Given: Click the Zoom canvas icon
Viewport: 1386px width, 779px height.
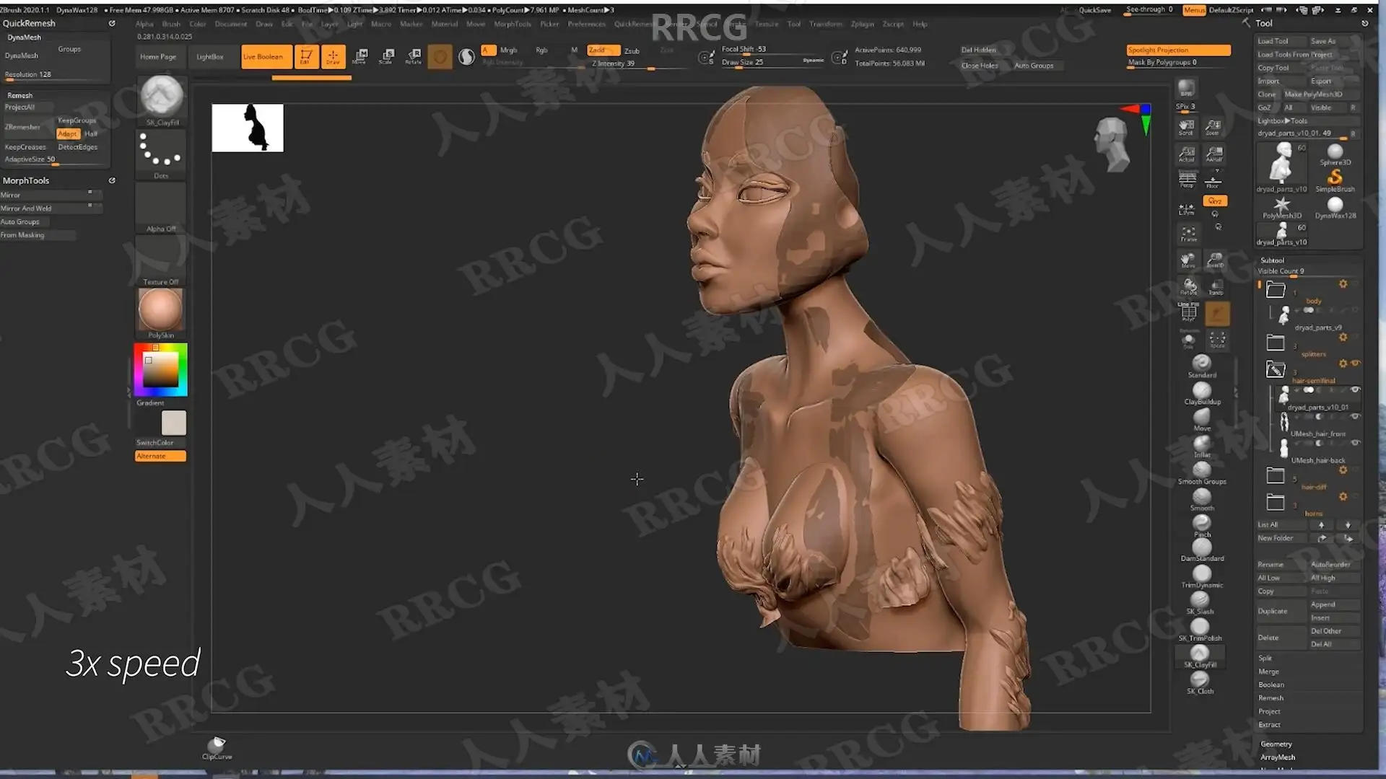Looking at the screenshot, I should click(x=1213, y=128).
